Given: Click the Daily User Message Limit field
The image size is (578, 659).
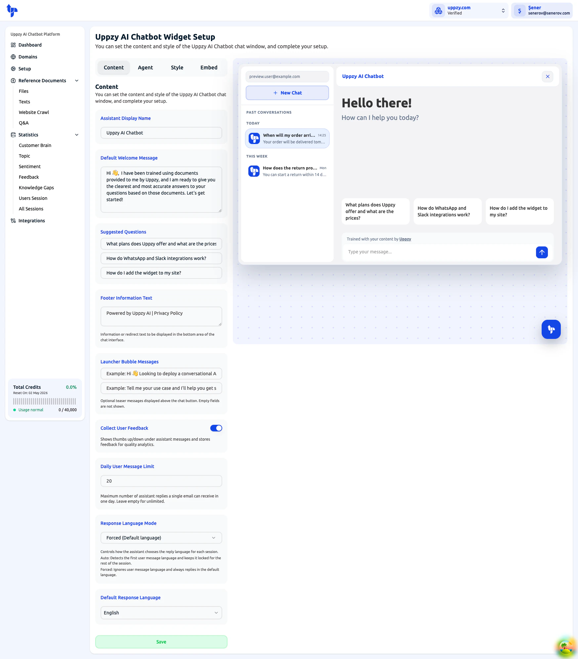Looking at the screenshot, I should [161, 481].
